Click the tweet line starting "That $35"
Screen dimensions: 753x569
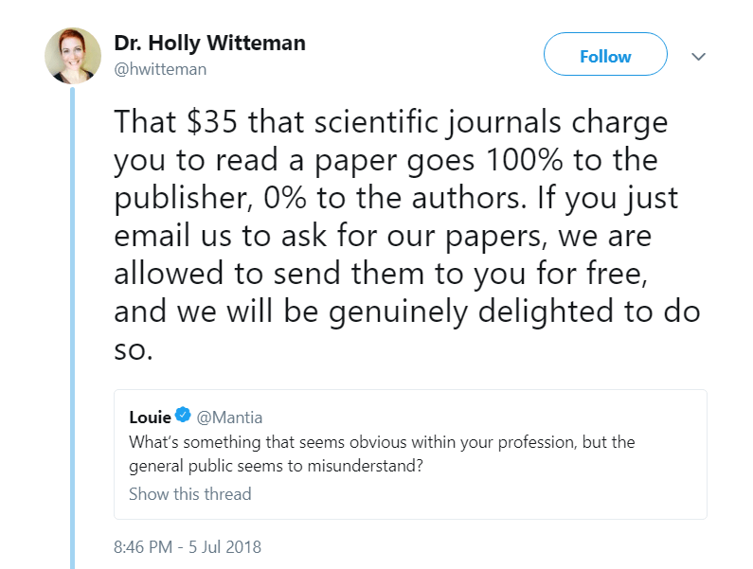click(x=390, y=123)
